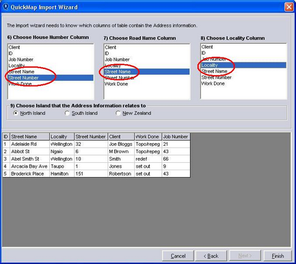Choose Street Number in Locality Column list

click(243, 77)
